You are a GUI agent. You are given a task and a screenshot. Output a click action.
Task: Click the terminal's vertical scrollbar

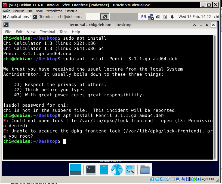coord(215,97)
